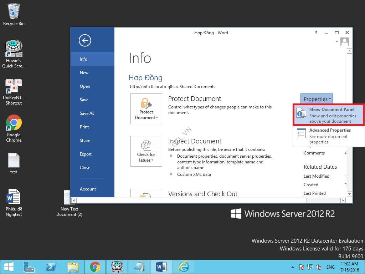Viewport: 365px width, 274px height.
Task: Click the vertical scrollbar down arrow
Action: 349,194
